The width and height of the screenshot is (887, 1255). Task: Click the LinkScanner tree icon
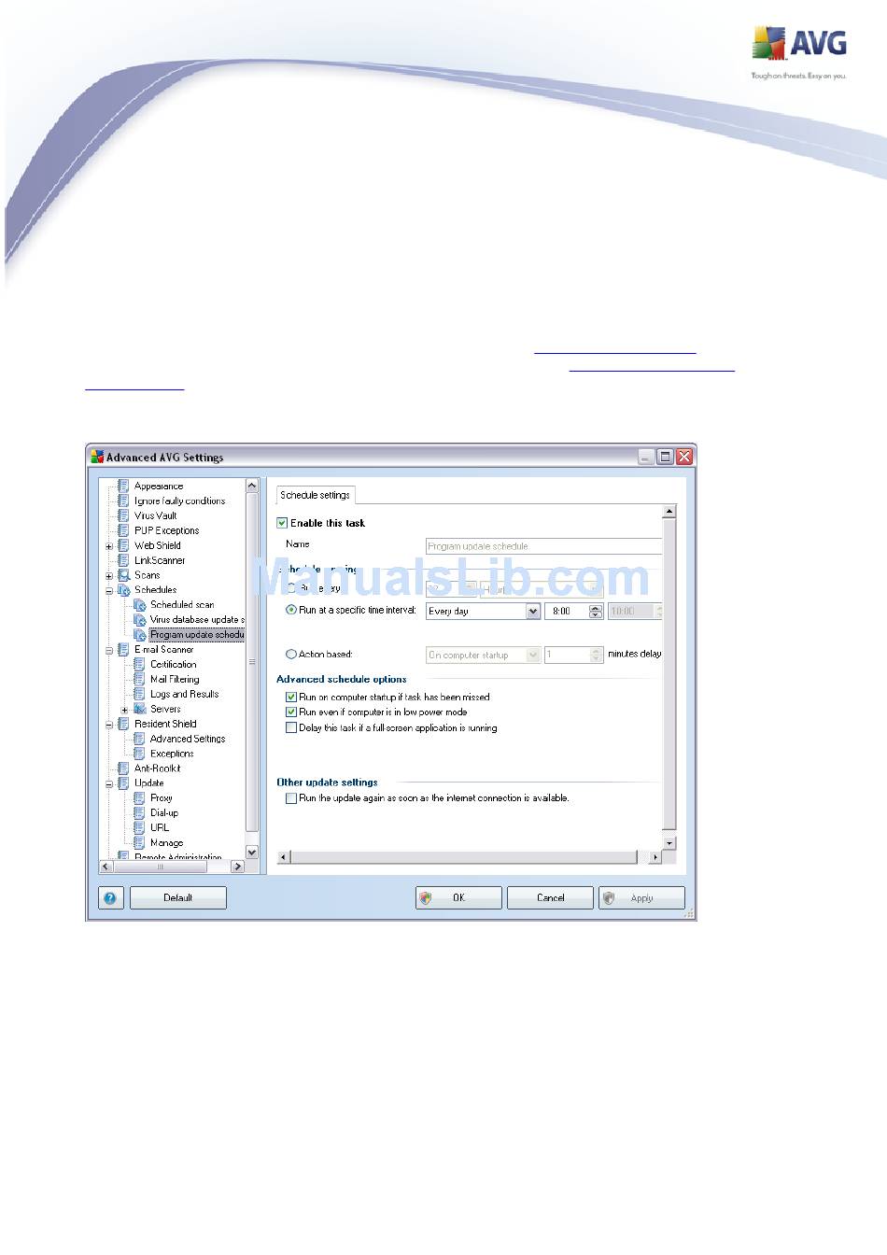tap(123, 560)
